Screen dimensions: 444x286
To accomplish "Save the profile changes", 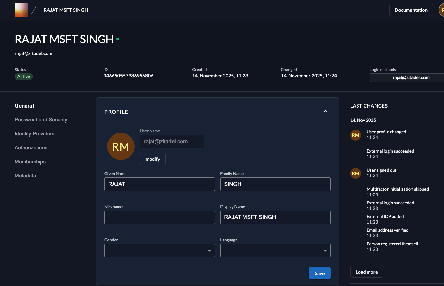I will point(320,273).
